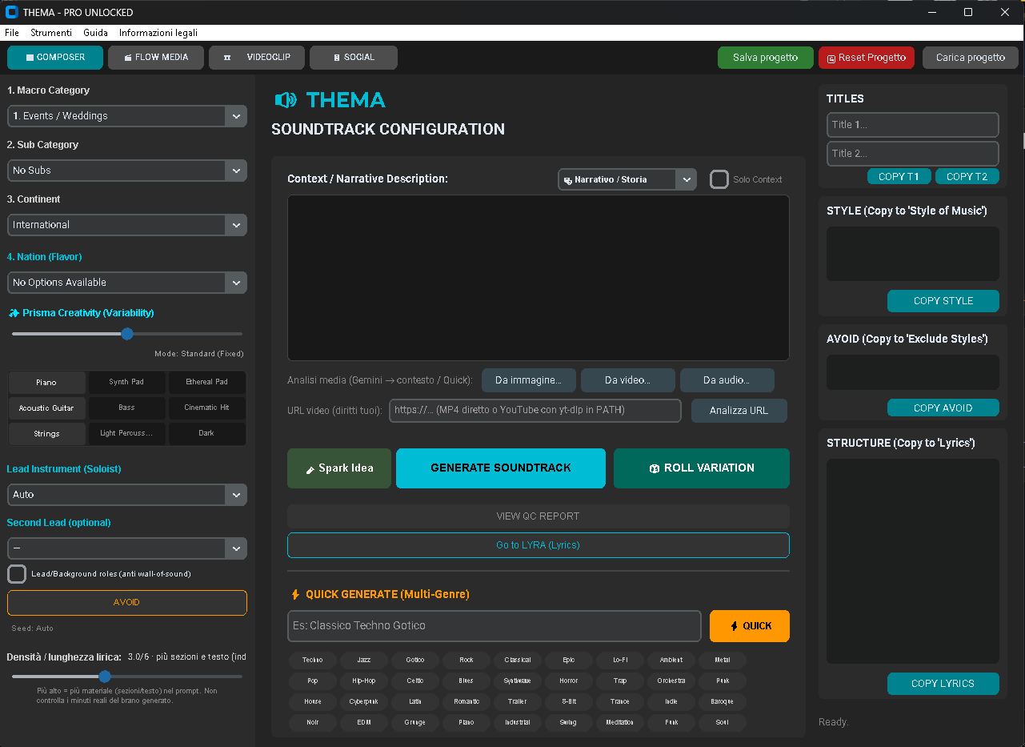This screenshot has width=1025, height=747.
Task: Expand the Nation (Flavor) dropdown
Action: point(127,283)
